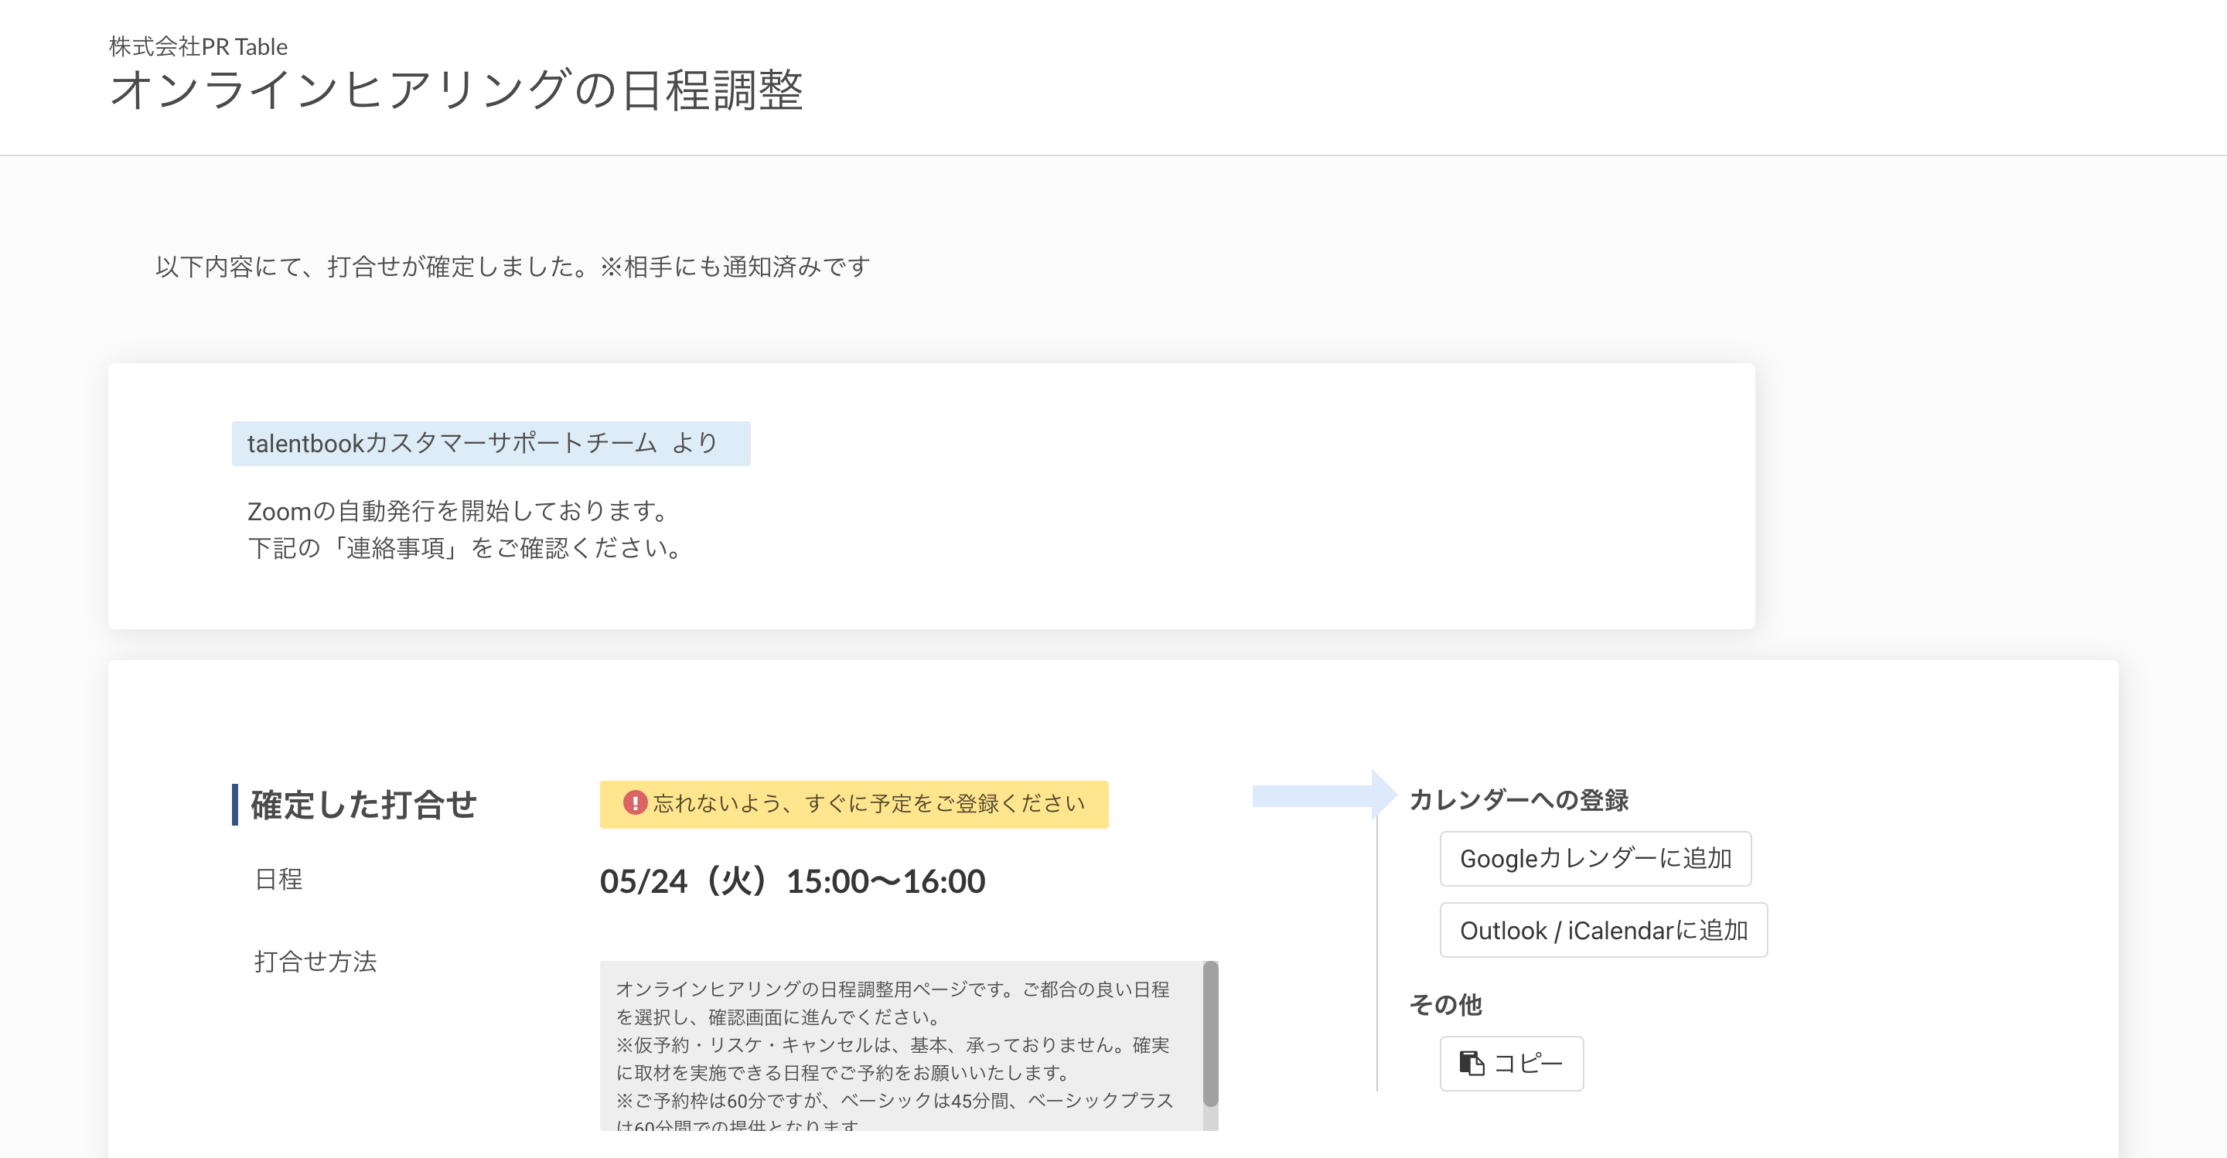
Task: Click inside the gray meeting description box
Action: tap(891, 1046)
